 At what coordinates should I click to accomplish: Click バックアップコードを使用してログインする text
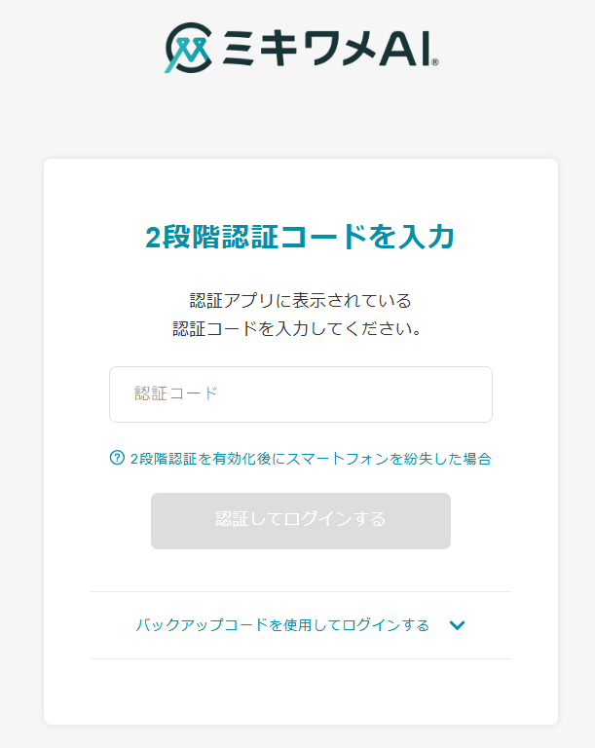pos(282,625)
